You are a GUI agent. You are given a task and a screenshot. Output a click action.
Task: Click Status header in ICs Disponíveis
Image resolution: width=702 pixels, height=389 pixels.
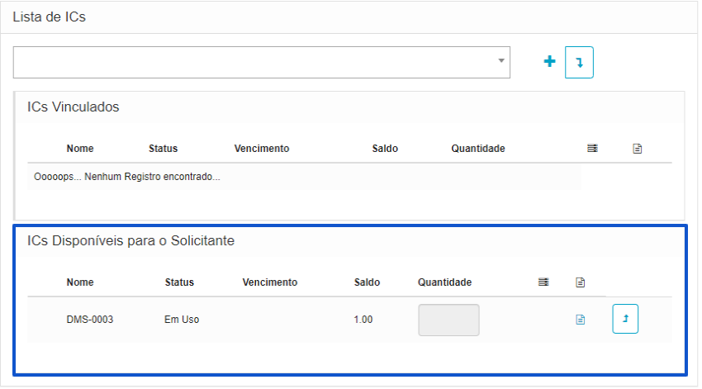[x=179, y=282]
